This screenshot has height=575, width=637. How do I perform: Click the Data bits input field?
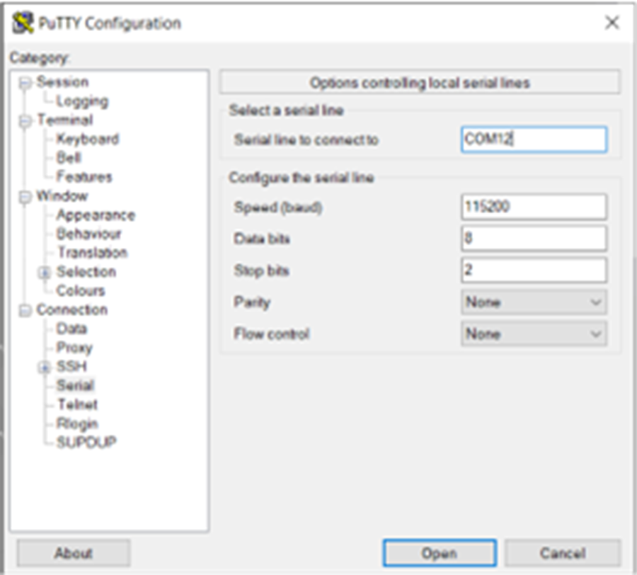[534, 238]
